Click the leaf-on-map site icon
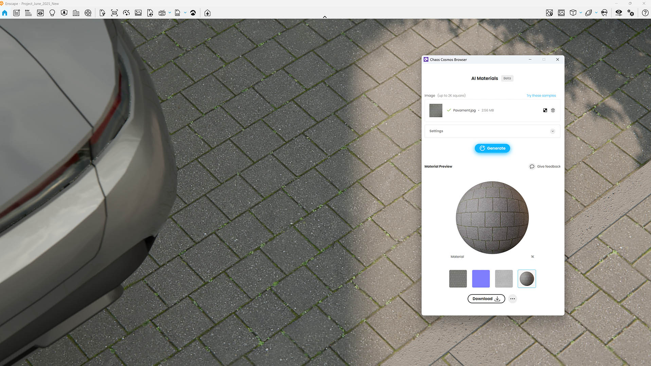651x366 pixels. (64, 13)
